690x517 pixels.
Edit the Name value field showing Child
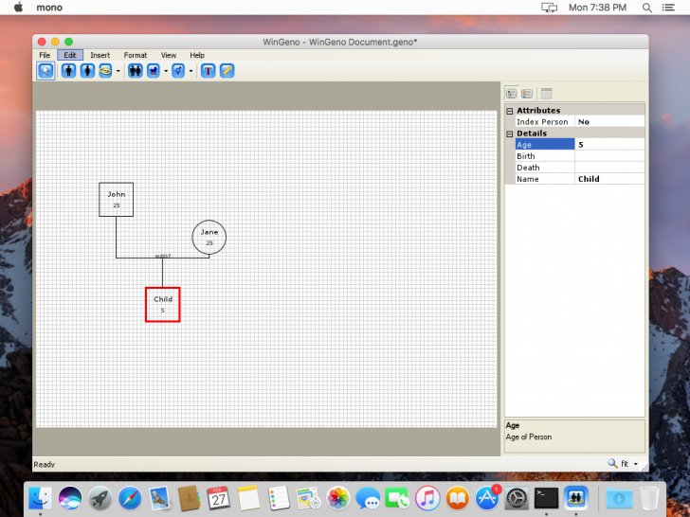(x=610, y=179)
